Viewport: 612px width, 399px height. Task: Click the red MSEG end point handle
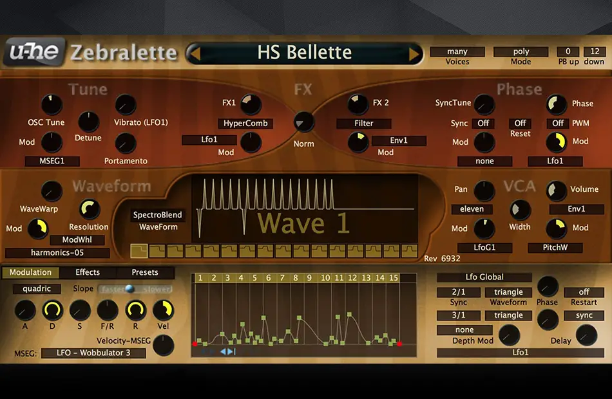(399, 344)
